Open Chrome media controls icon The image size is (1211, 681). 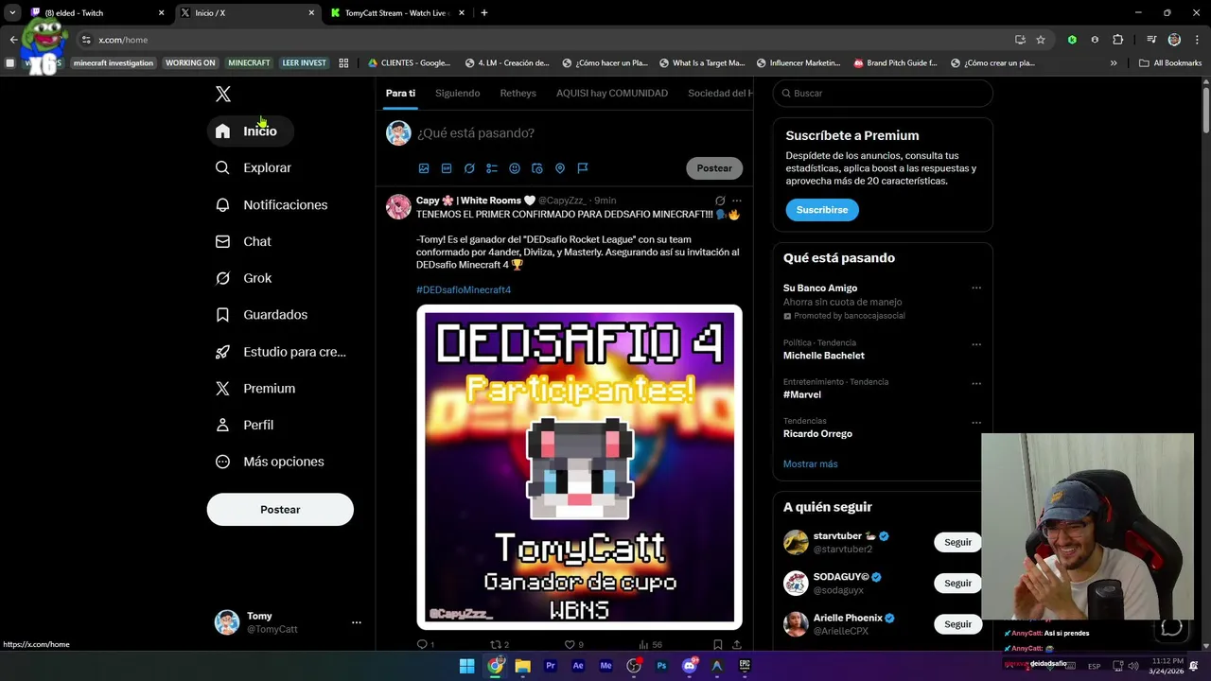(x=1151, y=40)
